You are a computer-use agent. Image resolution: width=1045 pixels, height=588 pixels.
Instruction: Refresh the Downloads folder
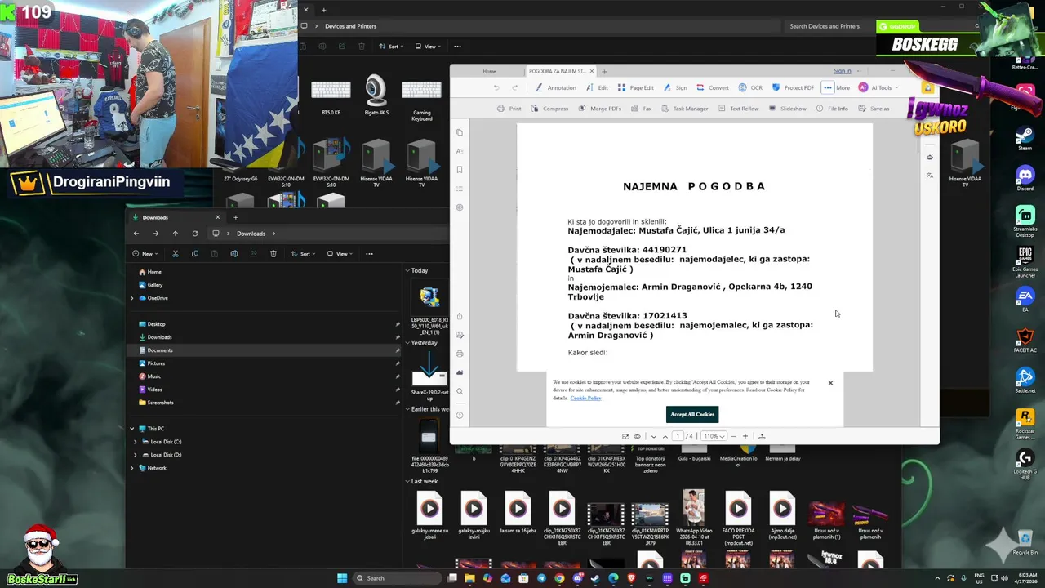[x=194, y=234]
